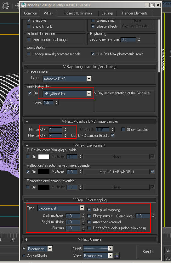Viewport: 171px width, 263px height.
Task: Click the Bright multiplier field
Action: (x=73, y=222)
